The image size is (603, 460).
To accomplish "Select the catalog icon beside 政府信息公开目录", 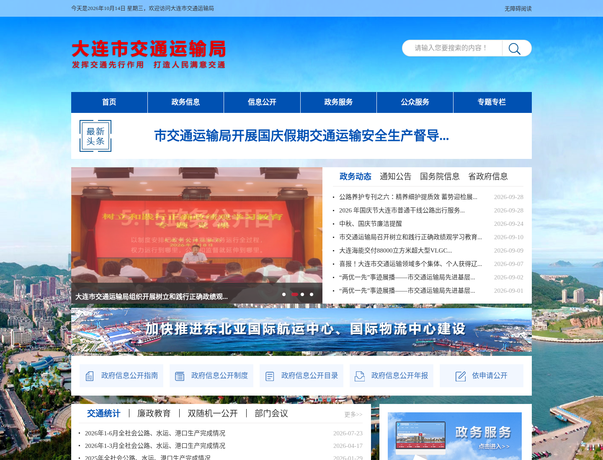I will tap(270, 376).
